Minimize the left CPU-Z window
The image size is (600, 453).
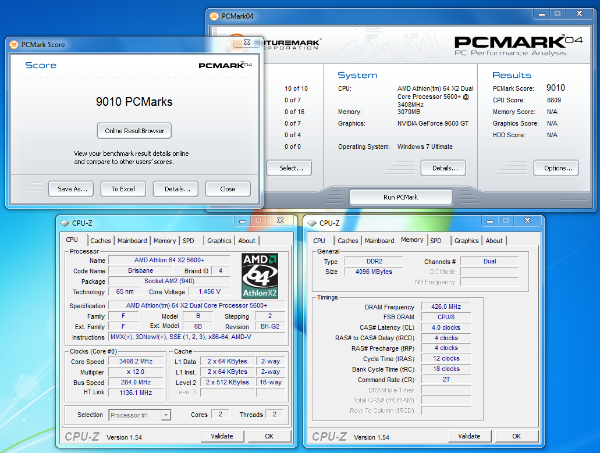point(243,221)
